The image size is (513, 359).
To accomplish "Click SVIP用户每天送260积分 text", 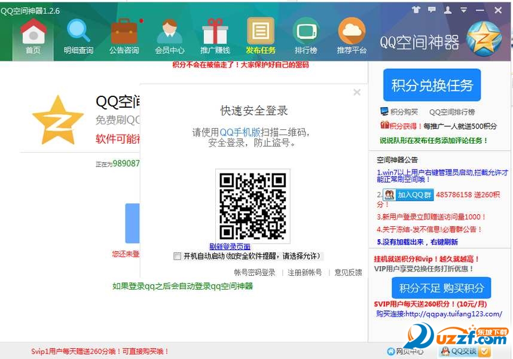I will (x=430, y=304).
